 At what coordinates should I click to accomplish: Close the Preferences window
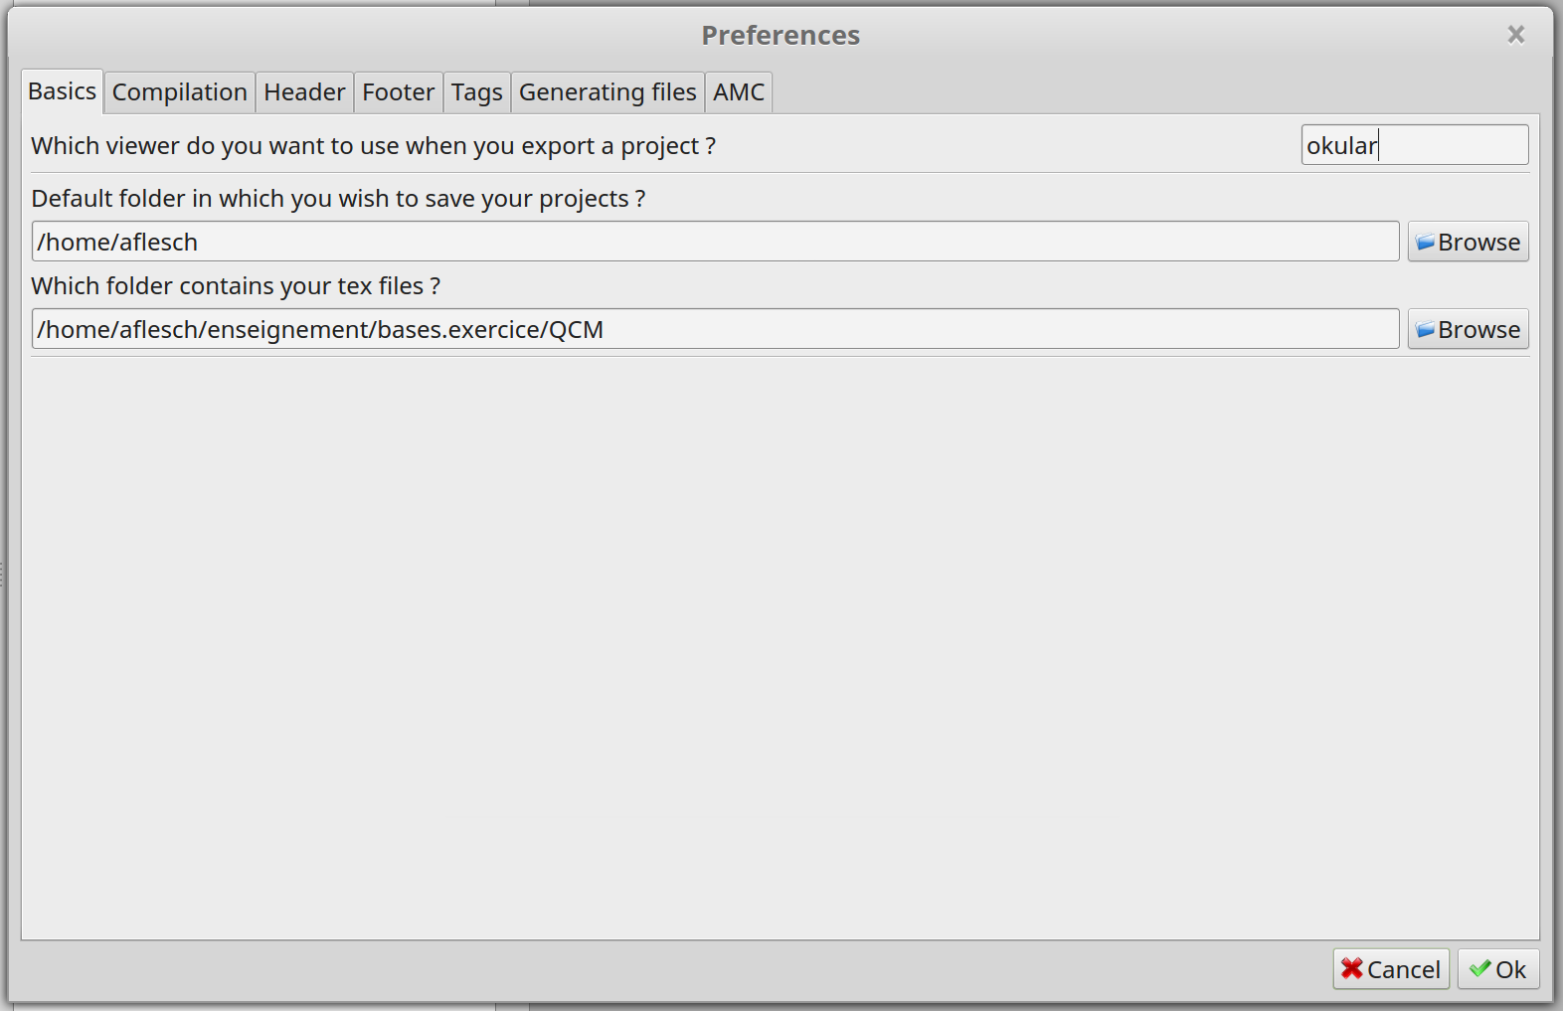(1515, 35)
